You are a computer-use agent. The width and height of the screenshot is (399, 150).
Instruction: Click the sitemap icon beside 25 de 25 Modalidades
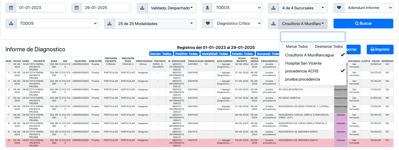point(109,24)
